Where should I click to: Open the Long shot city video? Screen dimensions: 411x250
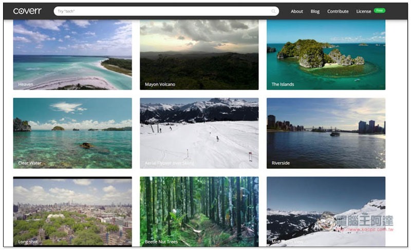(x=72, y=211)
